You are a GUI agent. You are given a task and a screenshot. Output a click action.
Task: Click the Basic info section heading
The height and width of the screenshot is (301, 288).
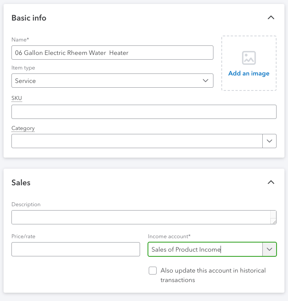[29, 18]
